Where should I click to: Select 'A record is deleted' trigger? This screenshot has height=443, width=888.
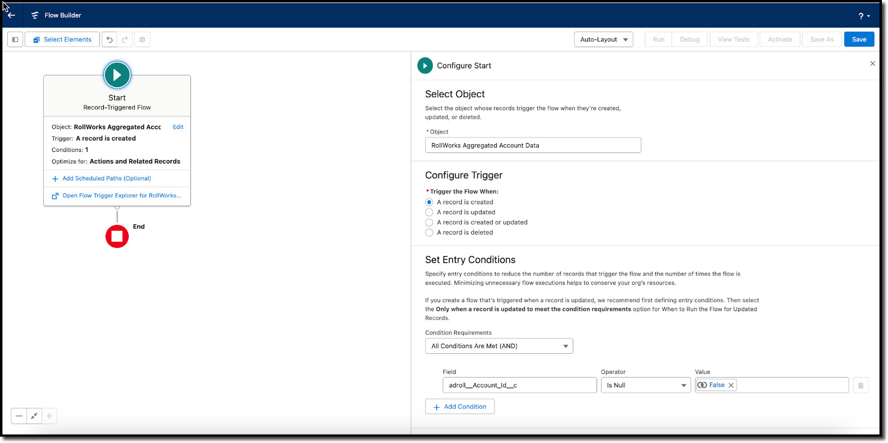tap(429, 233)
